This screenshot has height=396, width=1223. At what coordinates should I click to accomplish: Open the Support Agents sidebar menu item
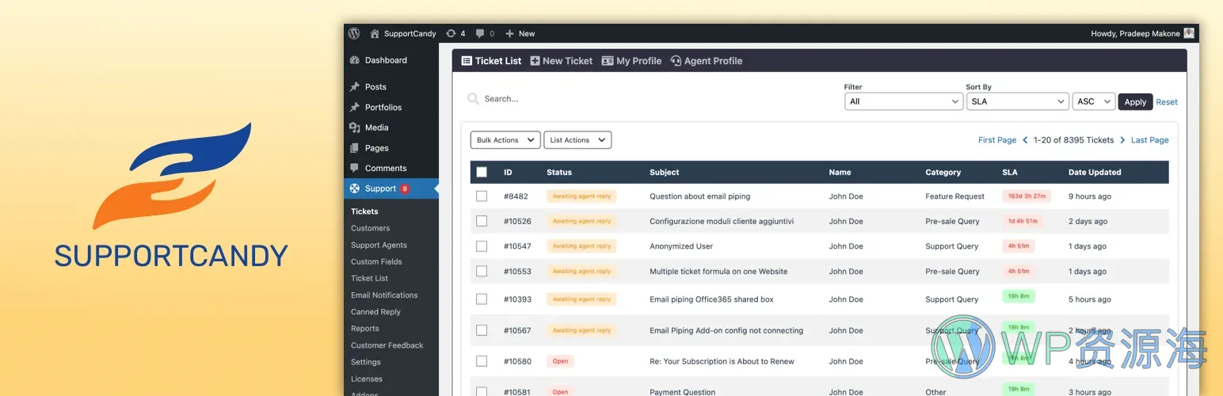(379, 246)
